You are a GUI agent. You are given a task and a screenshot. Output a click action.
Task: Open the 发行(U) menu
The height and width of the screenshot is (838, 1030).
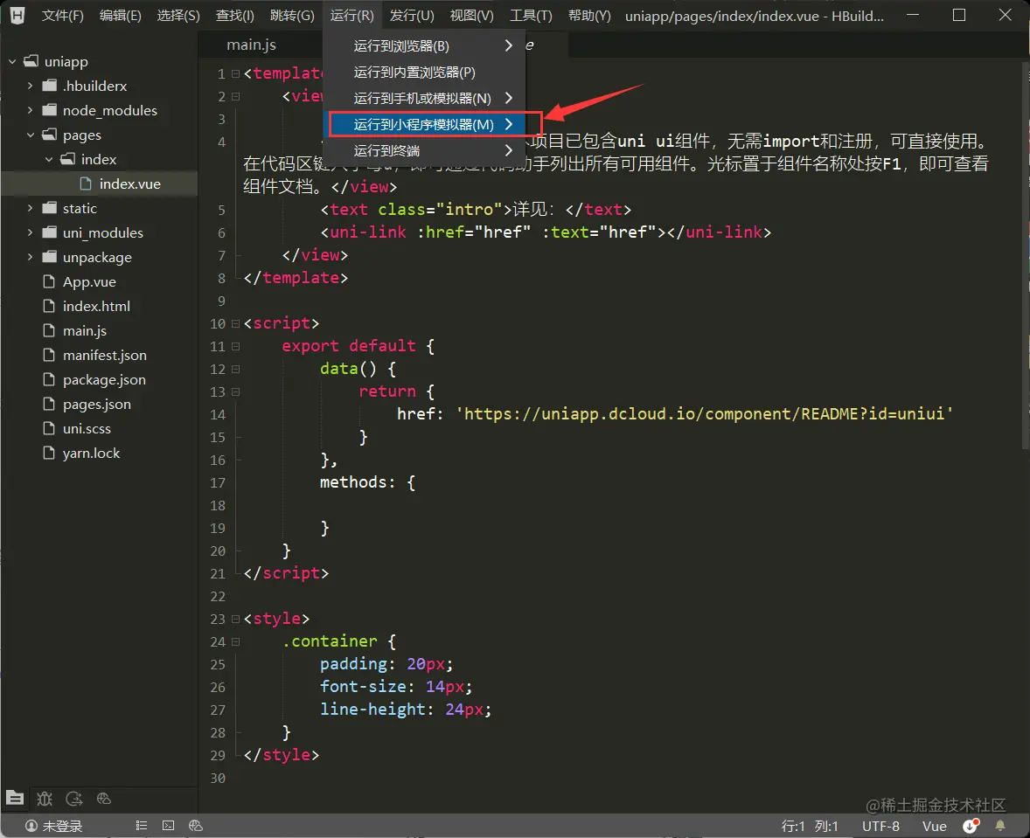click(x=411, y=15)
